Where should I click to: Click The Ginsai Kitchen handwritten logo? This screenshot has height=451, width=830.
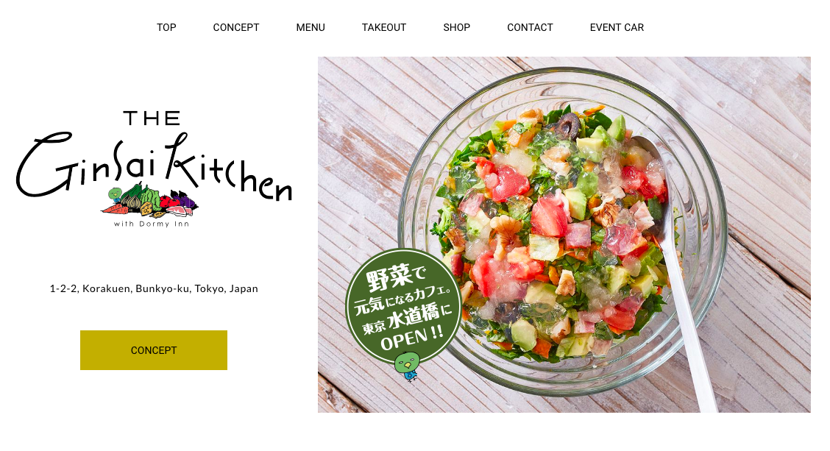tap(154, 168)
